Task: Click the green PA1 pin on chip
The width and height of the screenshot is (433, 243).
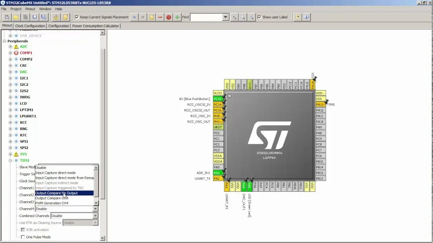Action: tap(218, 173)
